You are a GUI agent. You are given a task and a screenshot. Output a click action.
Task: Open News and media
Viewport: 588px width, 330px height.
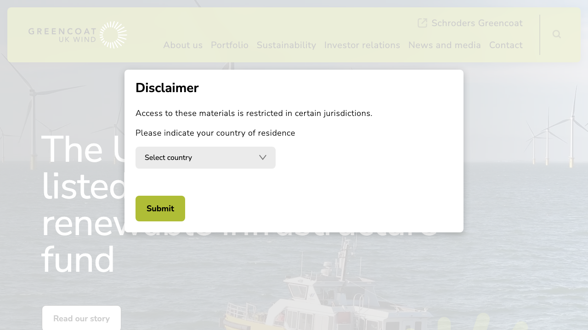coord(444,45)
